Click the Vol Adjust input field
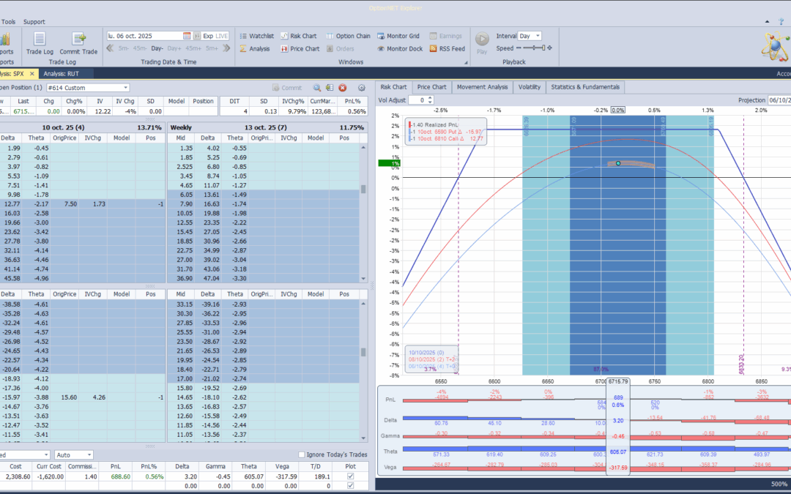 416,100
